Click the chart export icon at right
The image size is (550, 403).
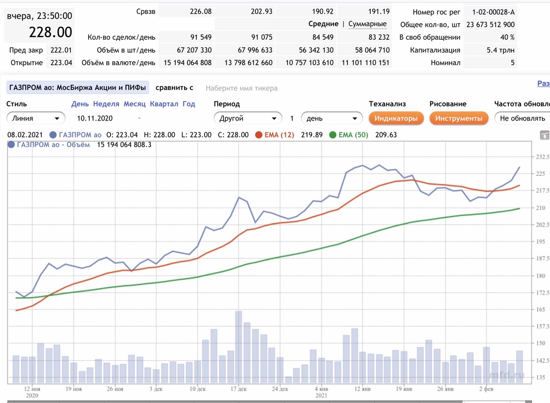[544, 136]
